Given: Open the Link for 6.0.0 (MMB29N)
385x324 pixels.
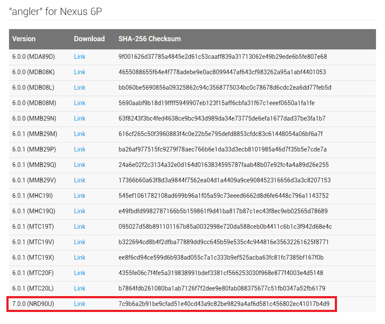Looking at the screenshot, I should click(x=80, y=118).
